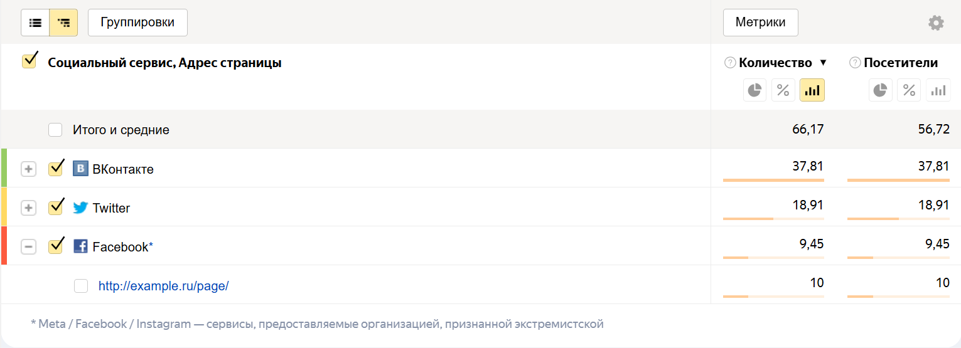Screen dimensions: 961x348
Task: Open the Группировки menu
Action: (x=137, y=23)
